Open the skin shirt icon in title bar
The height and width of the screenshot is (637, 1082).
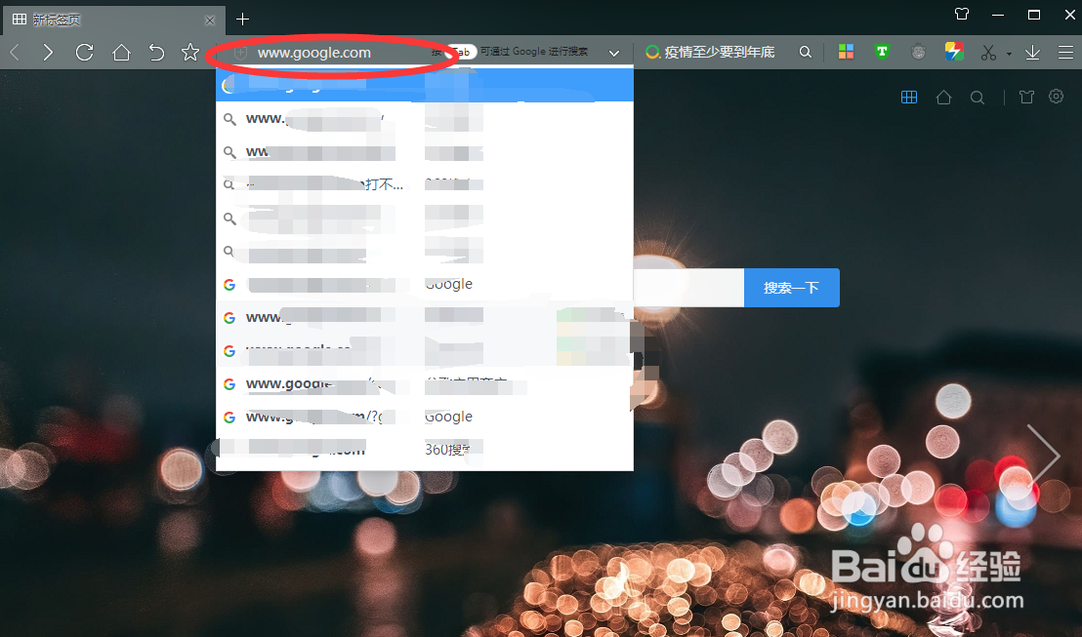pos(962,14)
